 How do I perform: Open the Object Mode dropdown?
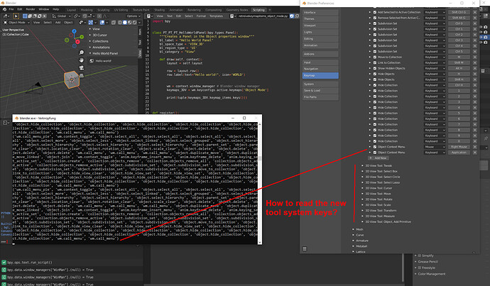[16, 23]
